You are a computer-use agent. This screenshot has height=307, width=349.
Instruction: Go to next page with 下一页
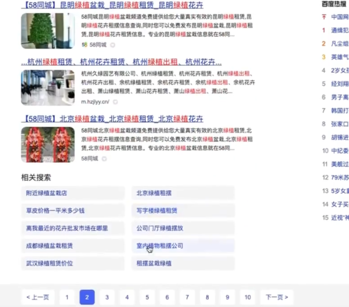(x=277, y=297)
